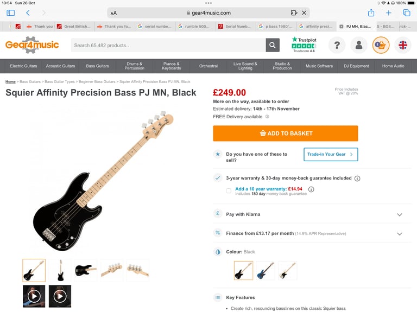Viewport: 417px width, 312px height.
Task: Open a new Safari tab with plus
Action: tap(389, 12)
